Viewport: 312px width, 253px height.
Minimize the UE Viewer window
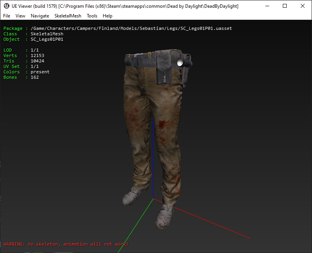click(267, 6)
